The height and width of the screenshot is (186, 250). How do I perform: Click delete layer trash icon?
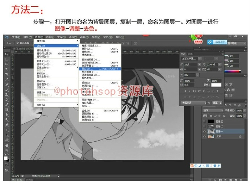tap(241, 180)
